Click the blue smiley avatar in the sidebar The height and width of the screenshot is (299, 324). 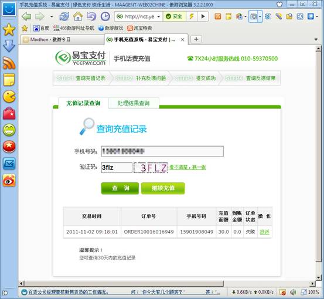9,9
